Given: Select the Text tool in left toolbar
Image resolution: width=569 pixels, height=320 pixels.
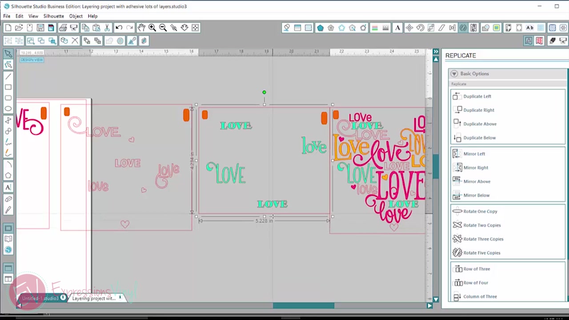Looking at the screenshot, I should pyautogui.click(x=8, y=187).
